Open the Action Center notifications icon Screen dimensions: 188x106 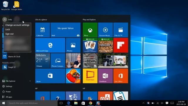167,103
